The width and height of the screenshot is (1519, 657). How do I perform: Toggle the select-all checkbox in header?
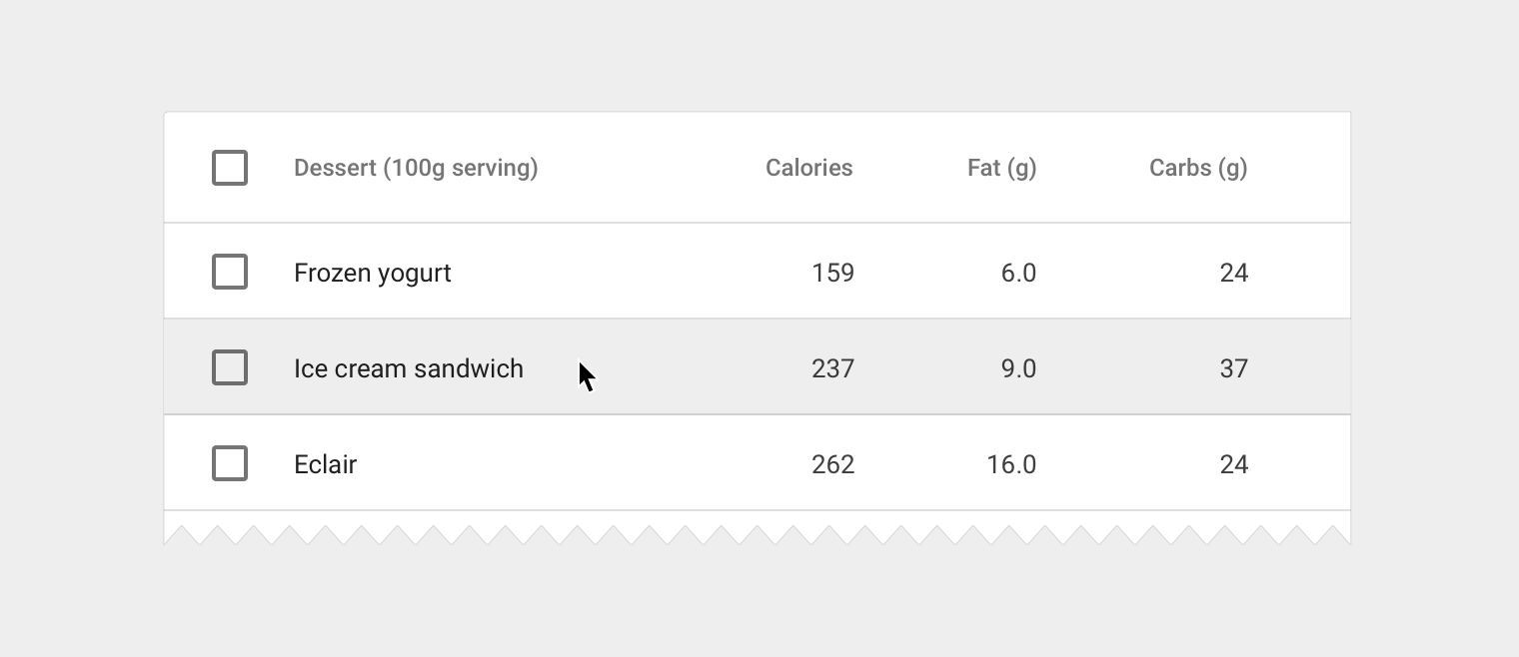click(x=230, y=168)
